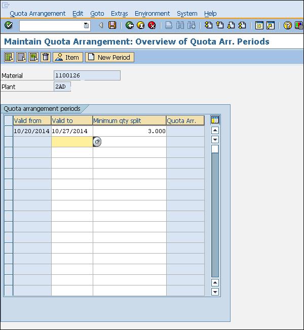Image resolution: width=304 pixels, height=330 pixels.
Task: Create a new session icon
Action: [x=259, y=25]
